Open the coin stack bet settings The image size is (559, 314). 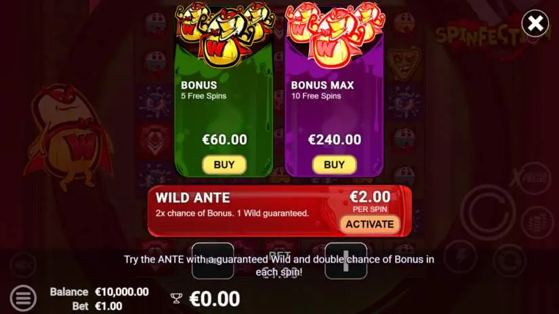(x=537, y=223)
